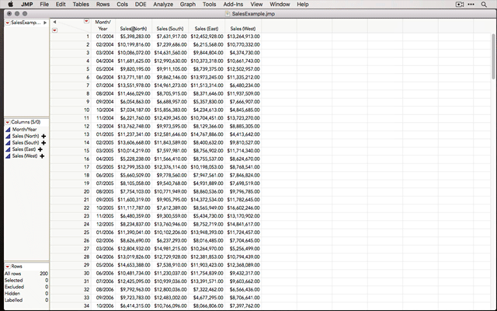Open the Rows menu in menu bar

click(103, 5)
